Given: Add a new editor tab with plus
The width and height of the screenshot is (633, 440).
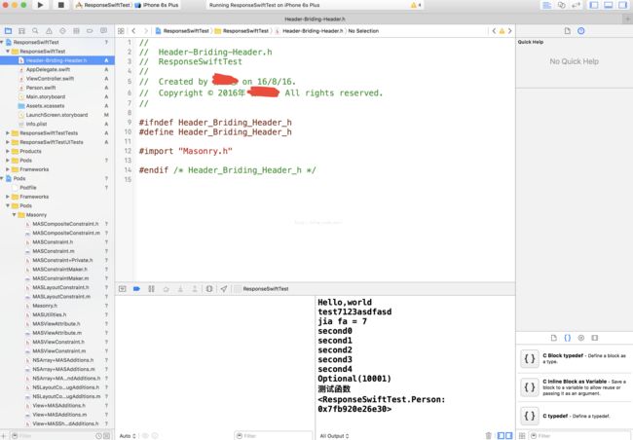Looking at the screenshot, I should (x=628, y=18).
